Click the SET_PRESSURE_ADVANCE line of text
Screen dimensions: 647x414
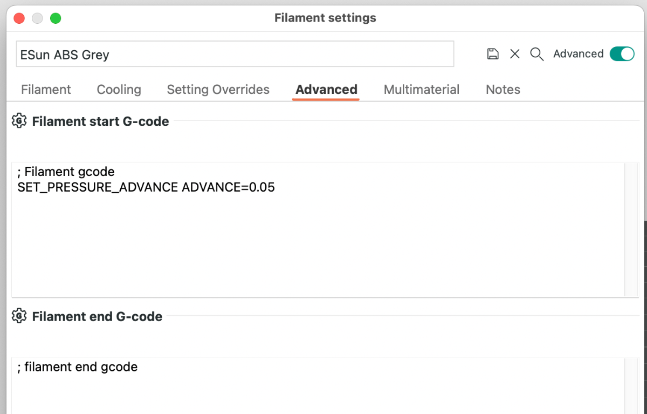[146, 187]
